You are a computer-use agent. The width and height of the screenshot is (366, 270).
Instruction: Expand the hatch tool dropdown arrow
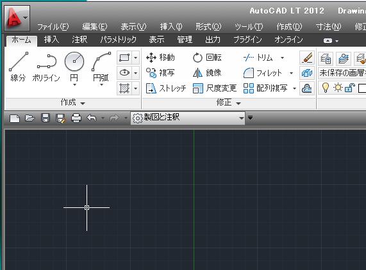tap(136, 88)
